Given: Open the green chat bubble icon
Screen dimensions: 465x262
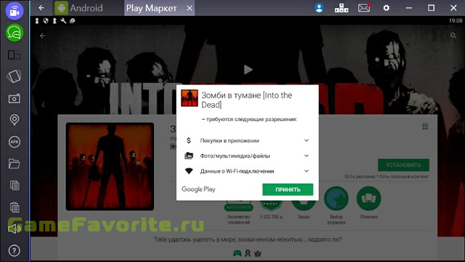Looking at the screenshot, I should tap(15, 33).
